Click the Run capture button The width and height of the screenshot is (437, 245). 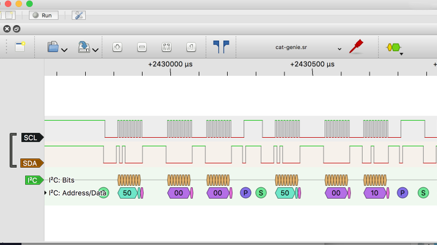(43, 15)
